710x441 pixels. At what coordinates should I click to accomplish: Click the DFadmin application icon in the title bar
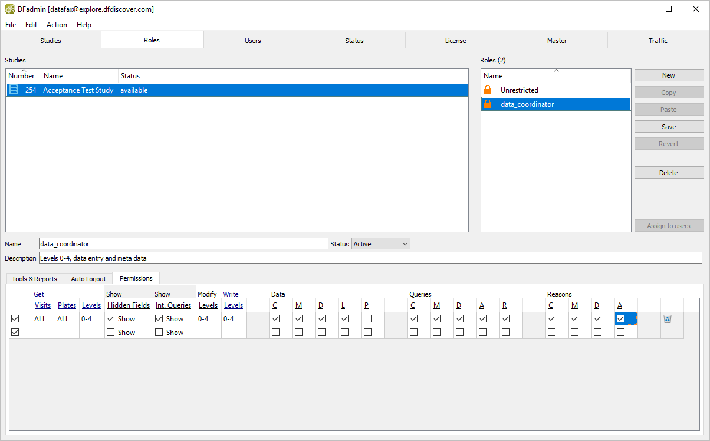coord(9,9)
